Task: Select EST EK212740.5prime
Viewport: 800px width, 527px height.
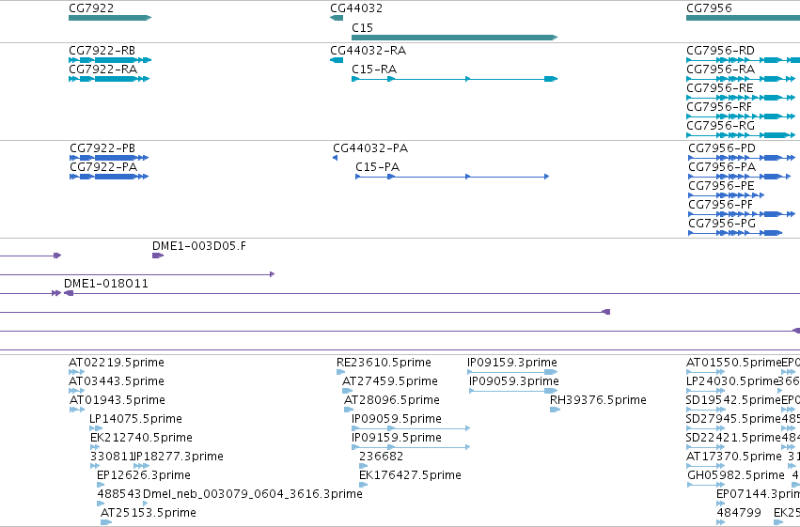Action: tap(141, 438)
